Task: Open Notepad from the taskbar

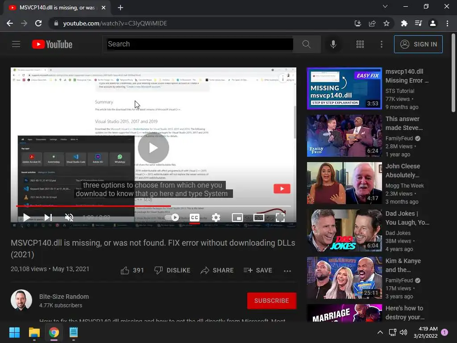Action: coord(74,332)
